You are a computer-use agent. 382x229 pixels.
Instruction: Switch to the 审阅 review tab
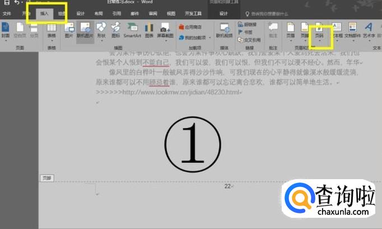click(x=153, y=13)
